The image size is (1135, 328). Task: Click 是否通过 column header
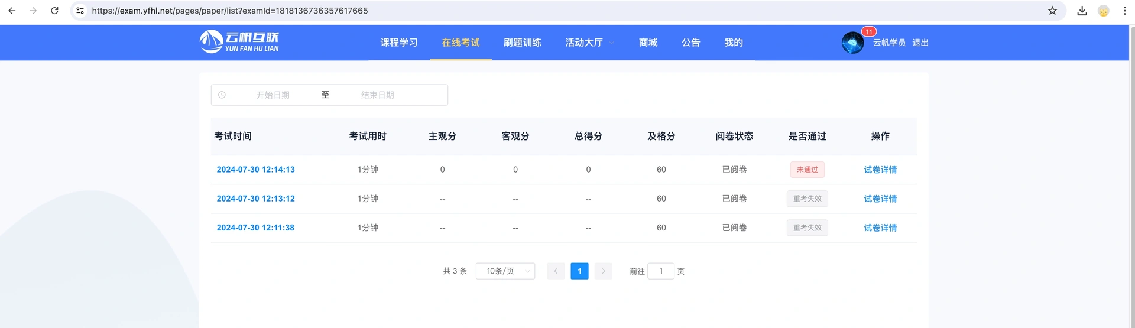808,137
